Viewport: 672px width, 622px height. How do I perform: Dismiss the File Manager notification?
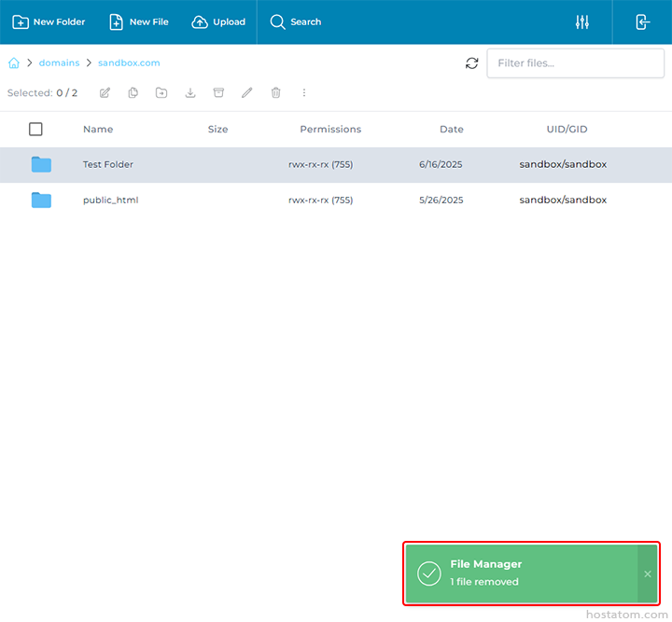[x=648, y=574]
